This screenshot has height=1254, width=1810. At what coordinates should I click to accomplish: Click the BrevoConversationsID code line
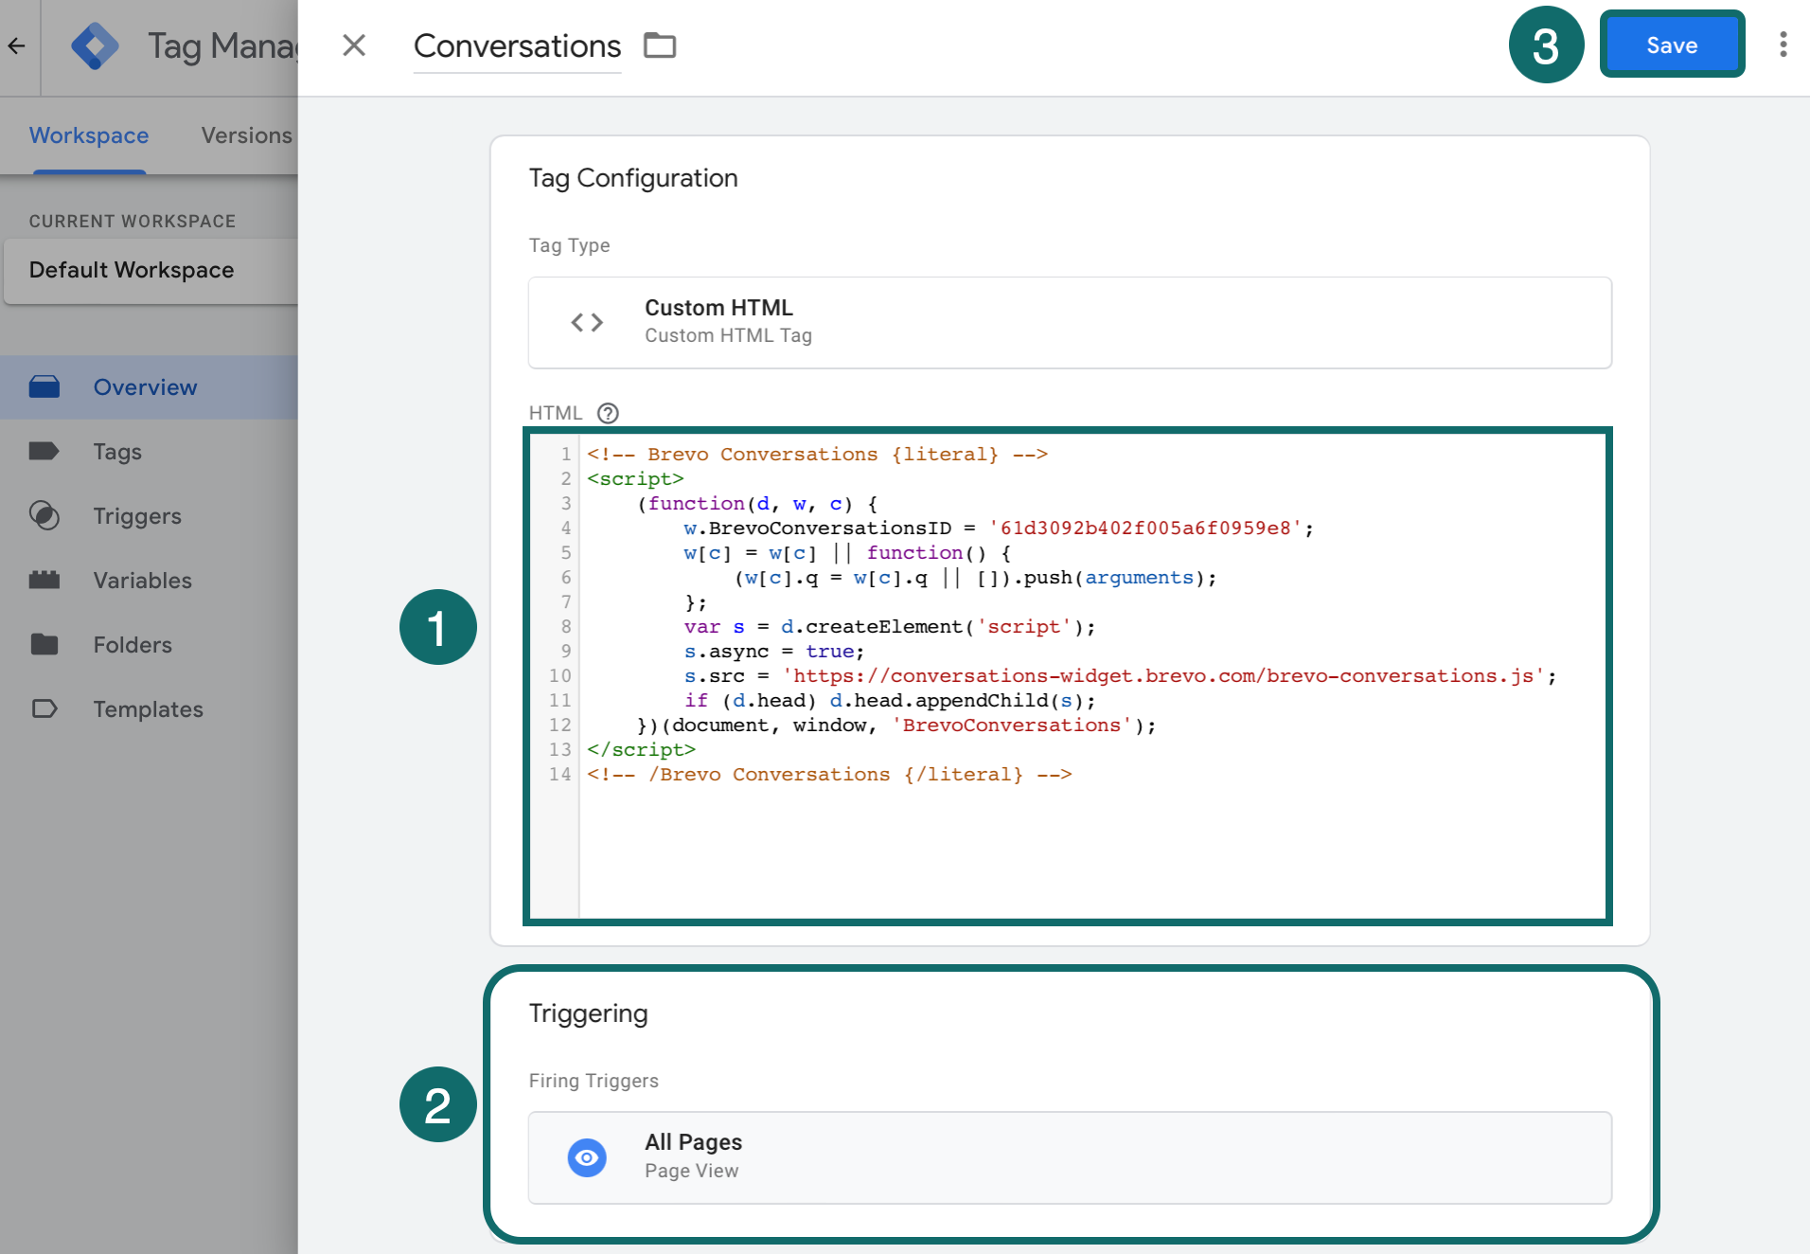[999, 528]
